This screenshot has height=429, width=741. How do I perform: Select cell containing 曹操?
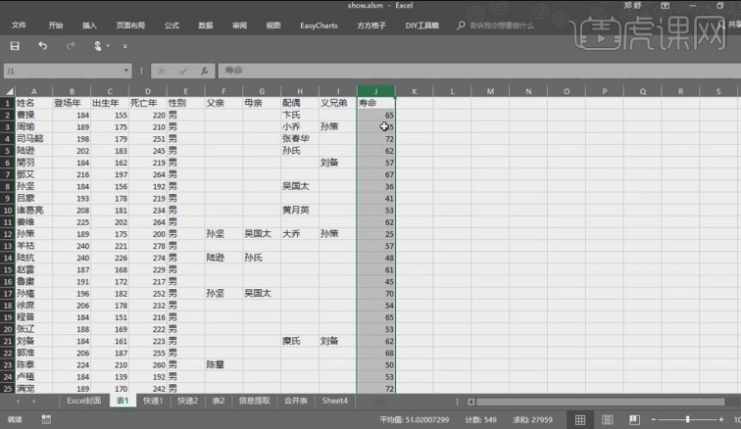pyautogui.click(x=33, y=115)
